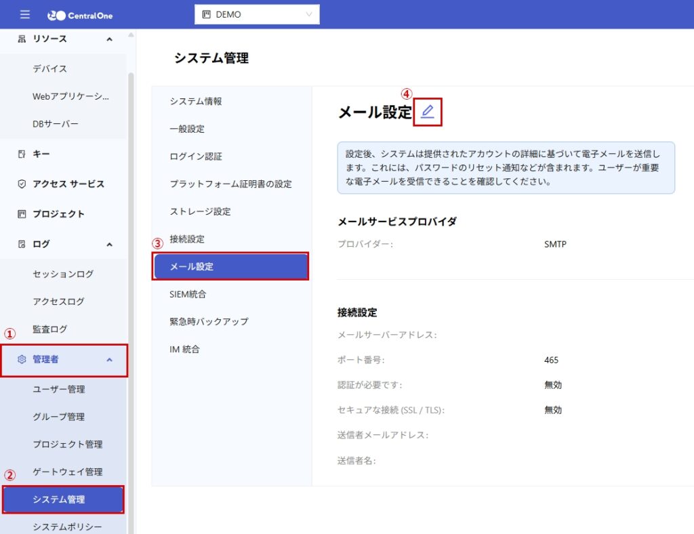Image resolution: width=694 pixels, height=534 pixels.
Task: Click the shield icon for アクセス サービス
Action: click(22, 184)
